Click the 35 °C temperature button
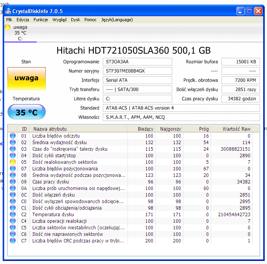This screenshot has width=267, height=264. click(27, 112)
